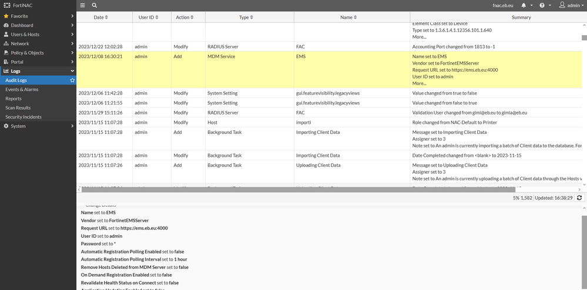Collapse the Logs menu section
The width and height of the screenshot is (587, 290).
[x=72, y=71]
